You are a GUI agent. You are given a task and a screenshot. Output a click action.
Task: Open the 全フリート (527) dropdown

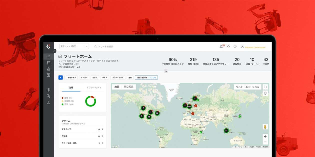74,46
